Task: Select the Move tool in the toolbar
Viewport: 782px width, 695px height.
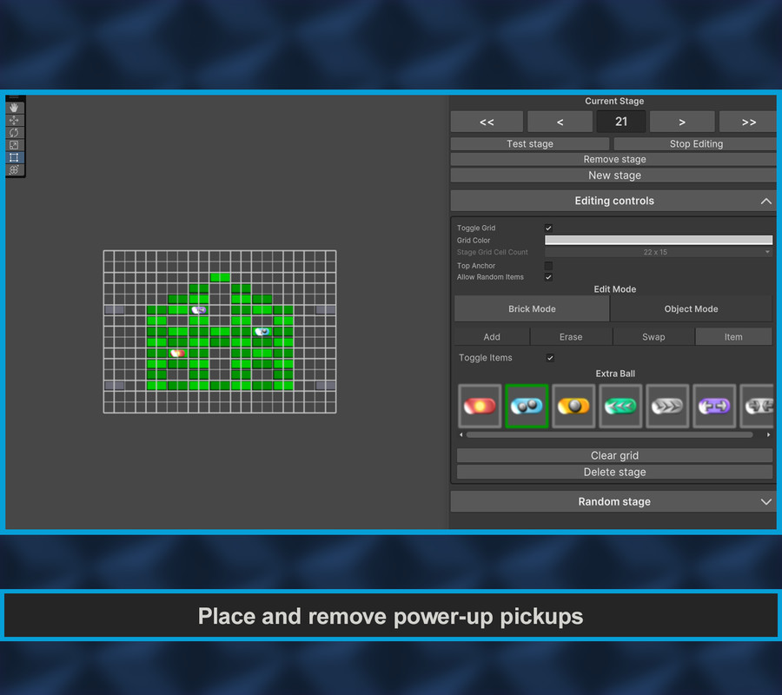Action: coord(14,120)
